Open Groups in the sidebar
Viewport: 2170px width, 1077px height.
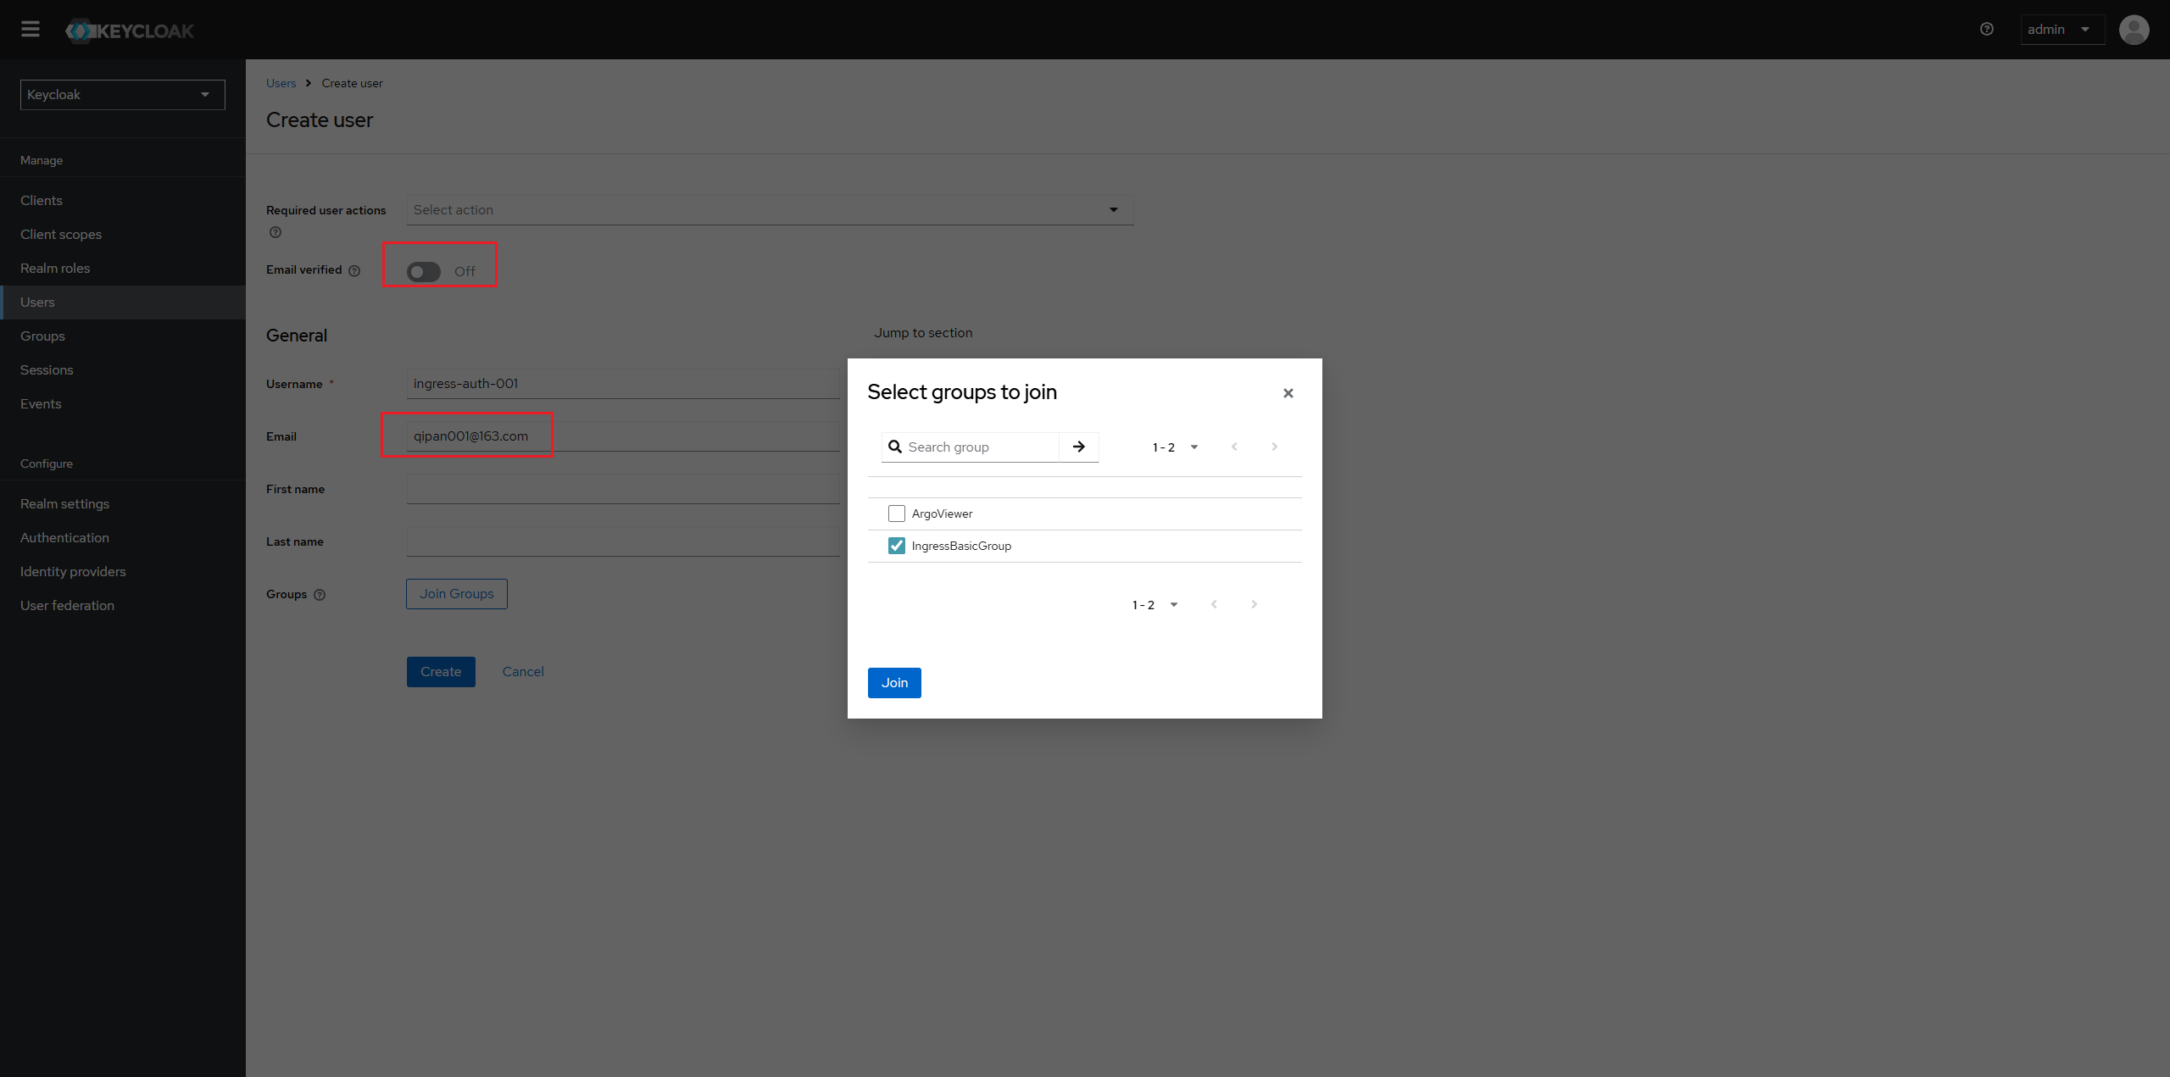click(123, 336)
